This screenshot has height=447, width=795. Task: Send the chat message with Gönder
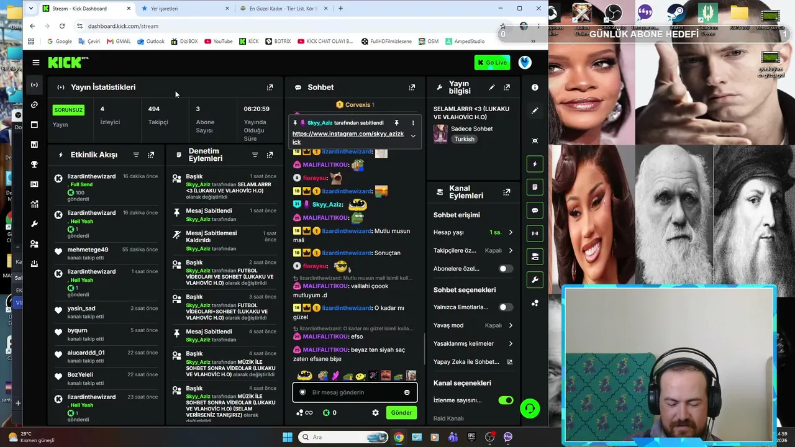coord(401,412)
